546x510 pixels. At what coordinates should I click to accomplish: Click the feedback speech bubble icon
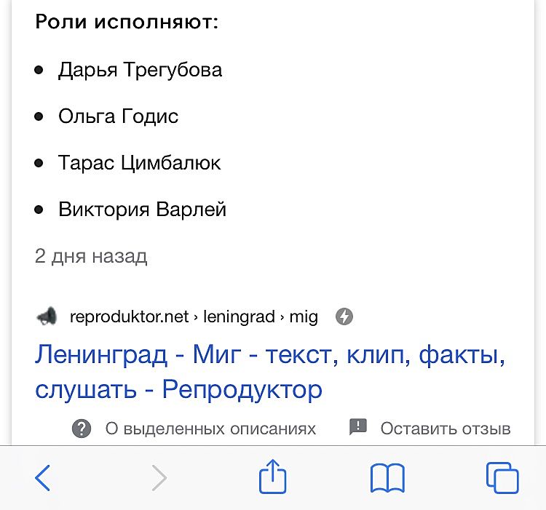pos(358,427)
